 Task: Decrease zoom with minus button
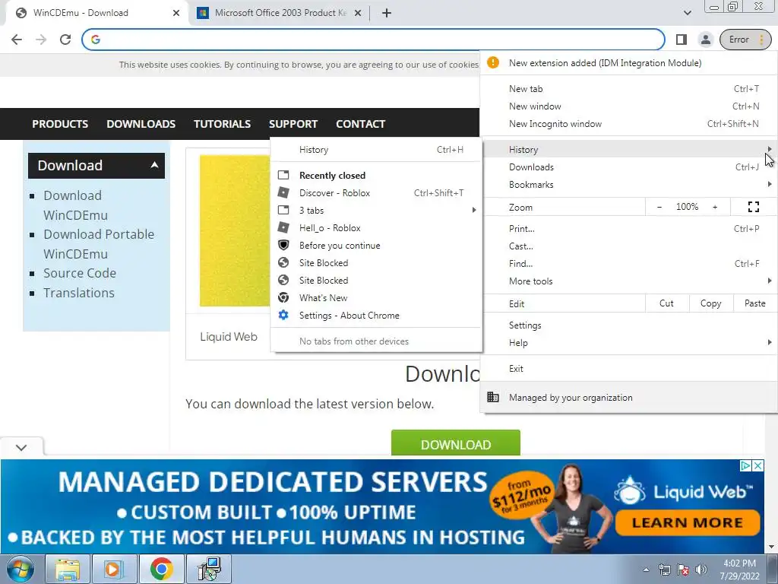659,207
